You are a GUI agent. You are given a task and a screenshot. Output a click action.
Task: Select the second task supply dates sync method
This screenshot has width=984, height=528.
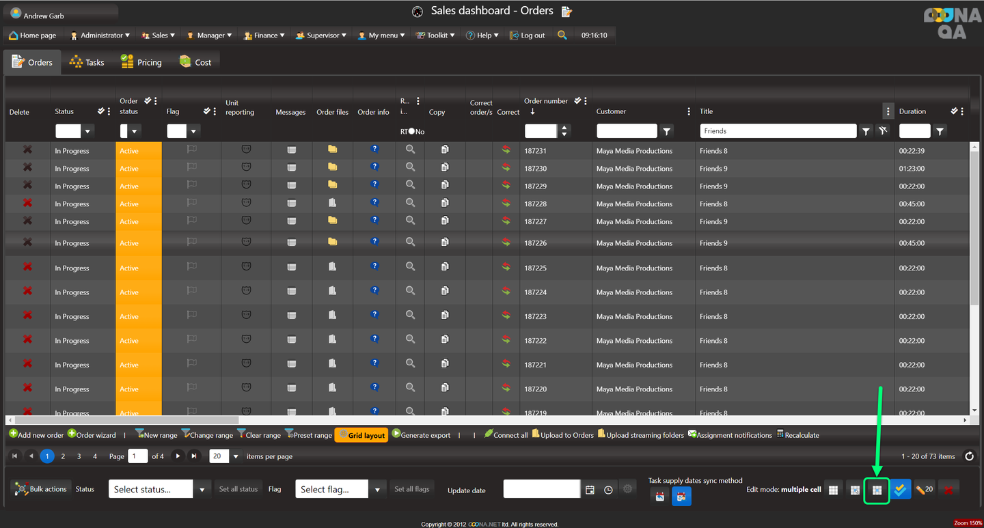click(681, 497)
